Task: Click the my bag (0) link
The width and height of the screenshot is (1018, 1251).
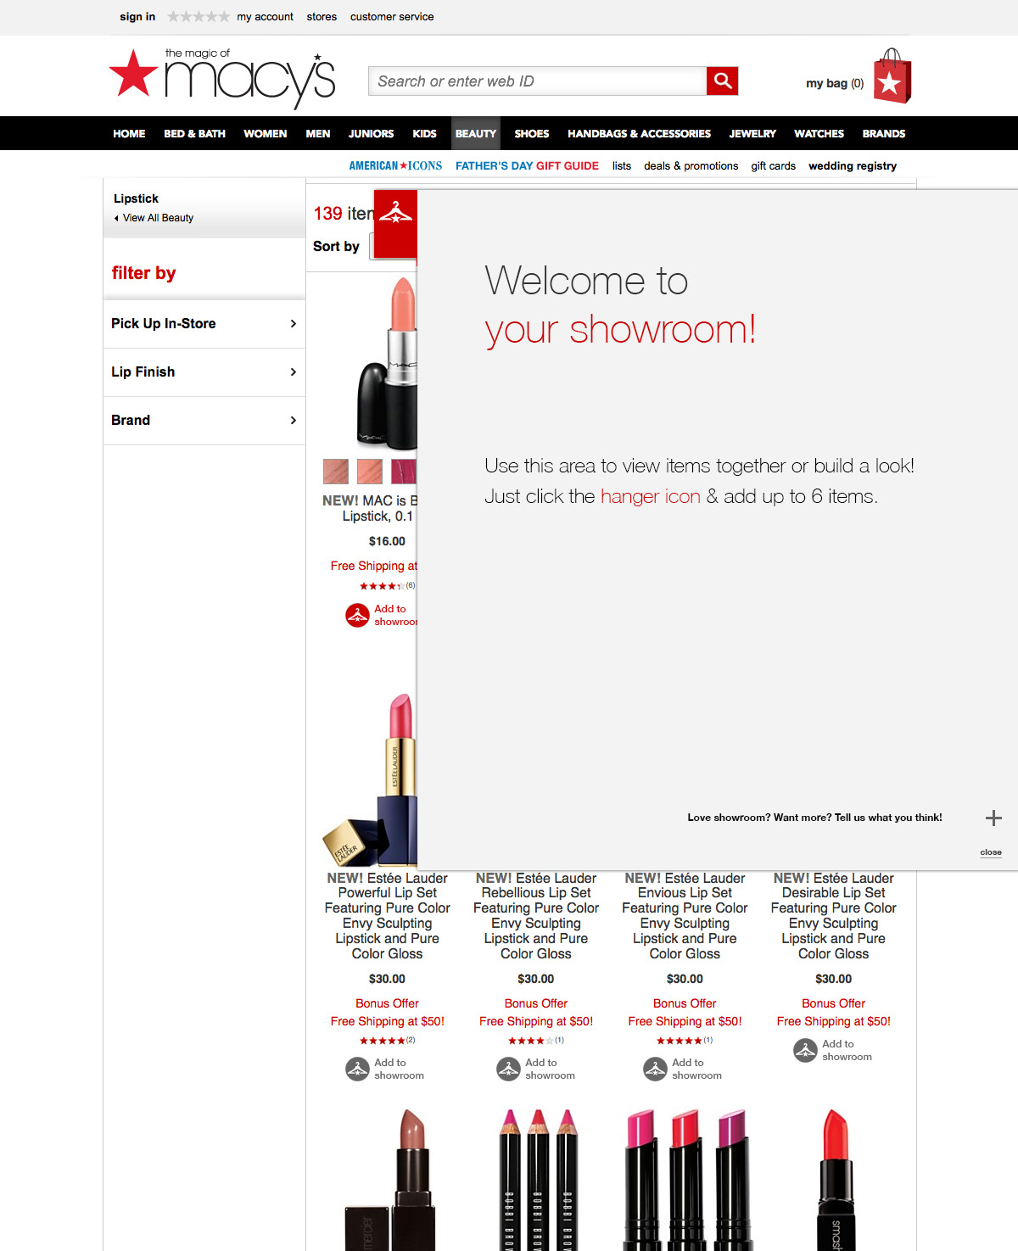Action: [835, 83]
